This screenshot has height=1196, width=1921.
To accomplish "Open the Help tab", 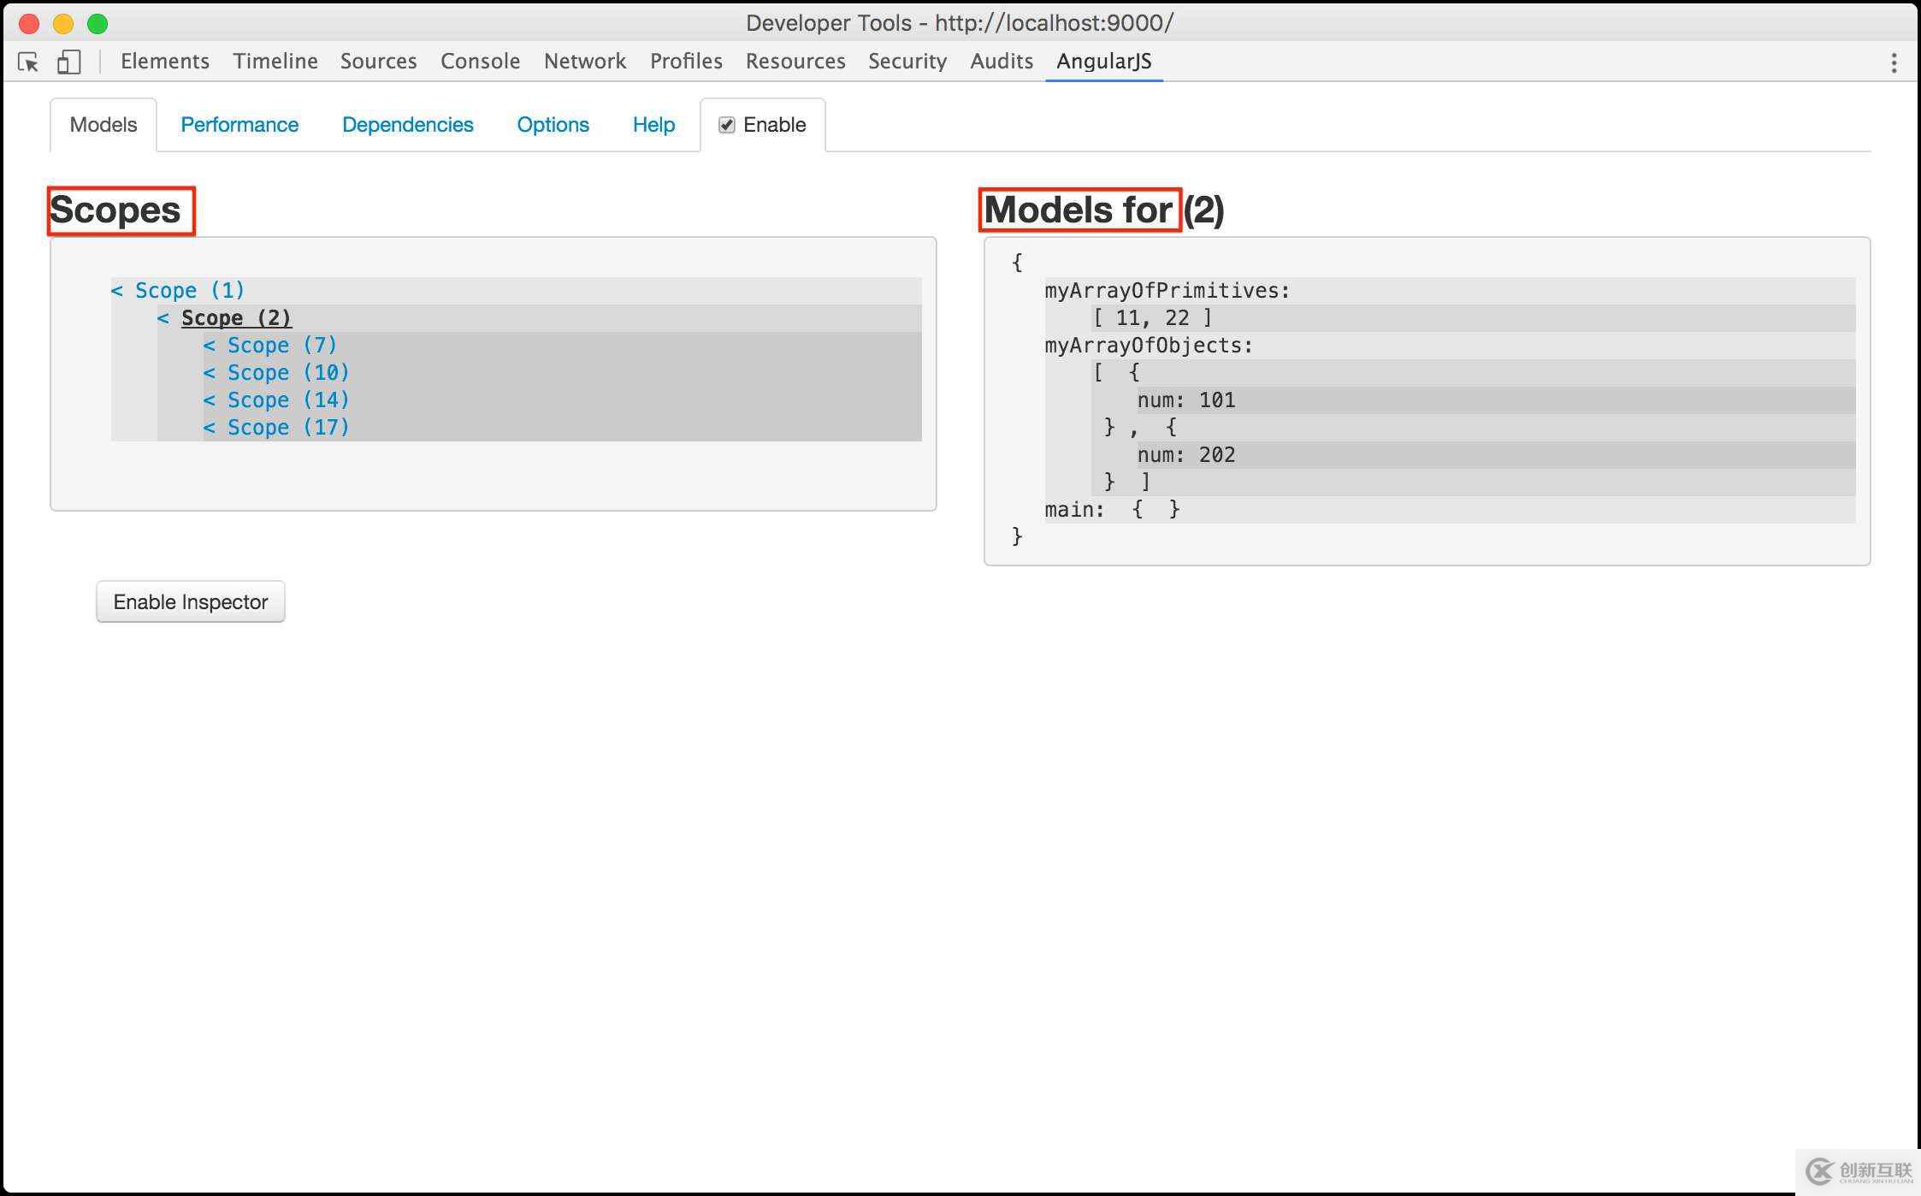I will tap(653, 124).
